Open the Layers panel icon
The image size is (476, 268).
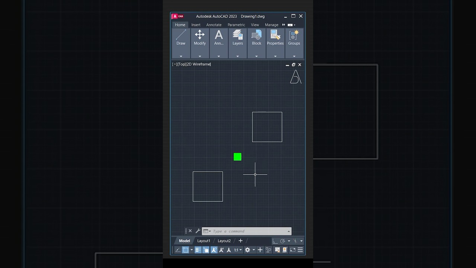[238, 35]
